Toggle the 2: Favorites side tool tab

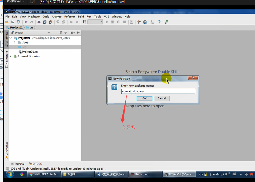pos(6,150)
